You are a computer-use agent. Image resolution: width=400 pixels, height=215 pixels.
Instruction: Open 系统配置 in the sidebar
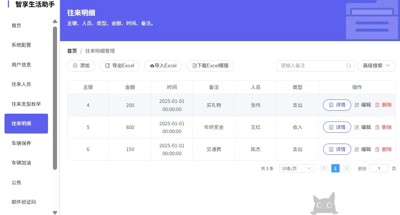[26, 45]
